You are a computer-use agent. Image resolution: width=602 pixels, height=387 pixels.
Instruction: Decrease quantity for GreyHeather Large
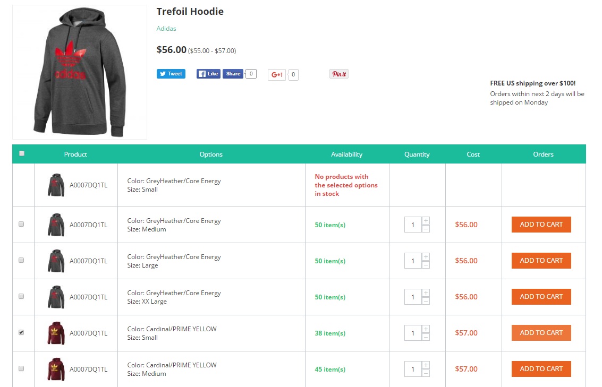click(426, 265)
